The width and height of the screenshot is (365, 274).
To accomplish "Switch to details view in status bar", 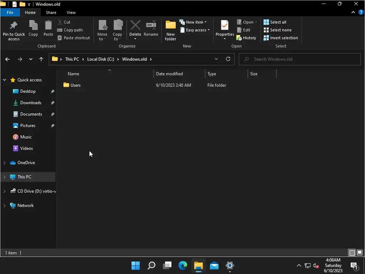I will (x=352, y=253).
